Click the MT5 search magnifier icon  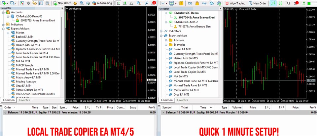(289, 3)
